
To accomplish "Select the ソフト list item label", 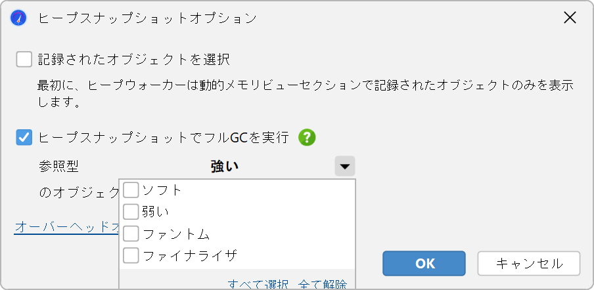I will pyautogui.click(x=162, y=190).
